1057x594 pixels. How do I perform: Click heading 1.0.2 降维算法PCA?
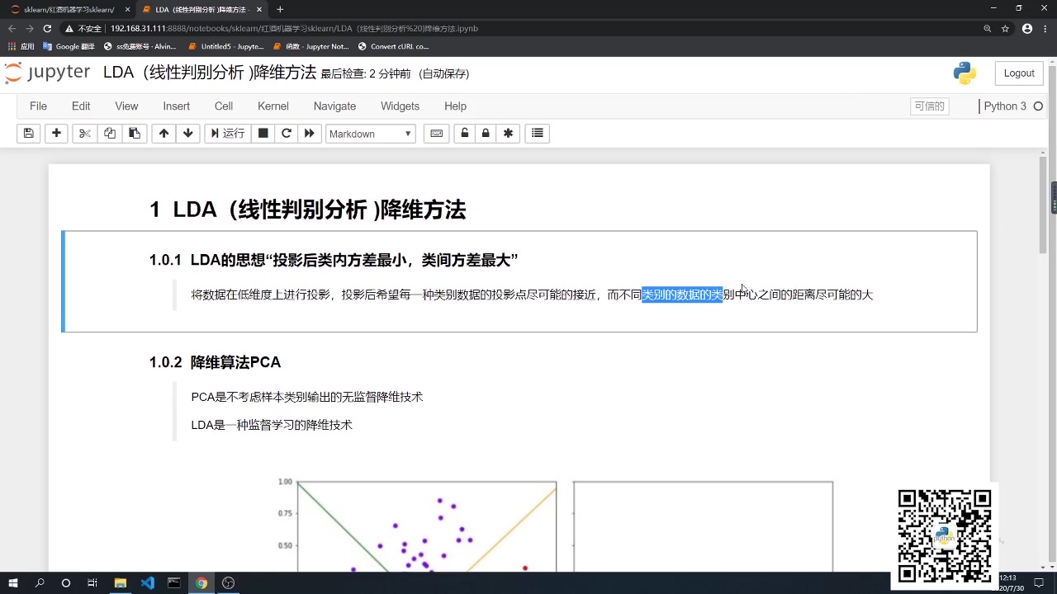coord(215,362)
